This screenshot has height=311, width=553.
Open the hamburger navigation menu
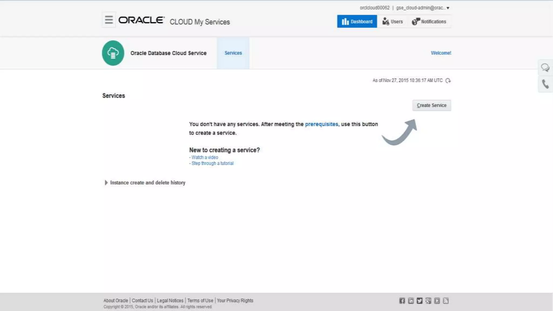[x=109, y=20]
